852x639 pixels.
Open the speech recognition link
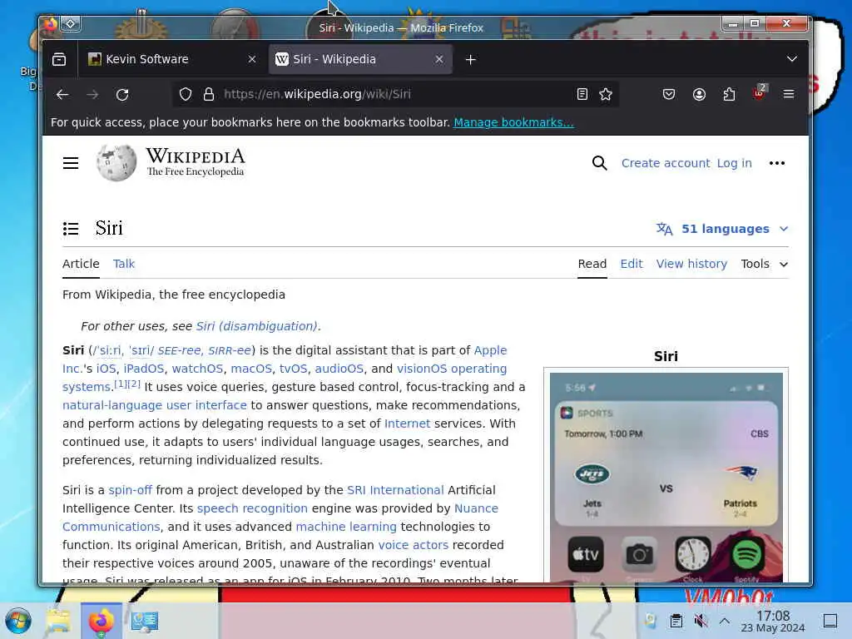point(252,508)
